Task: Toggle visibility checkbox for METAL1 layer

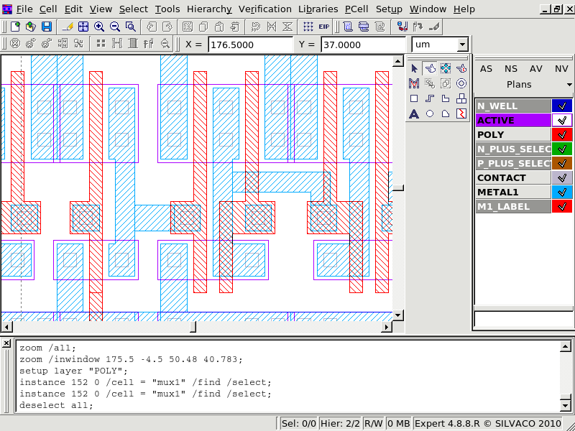Action: pyautogui.click(x=561, y=192)
